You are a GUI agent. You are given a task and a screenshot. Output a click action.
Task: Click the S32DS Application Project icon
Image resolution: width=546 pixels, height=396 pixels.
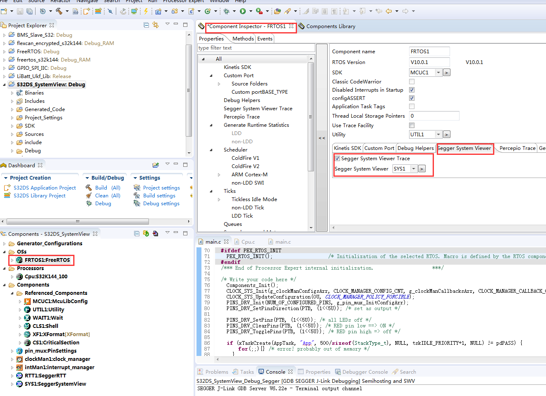point(7,187)
